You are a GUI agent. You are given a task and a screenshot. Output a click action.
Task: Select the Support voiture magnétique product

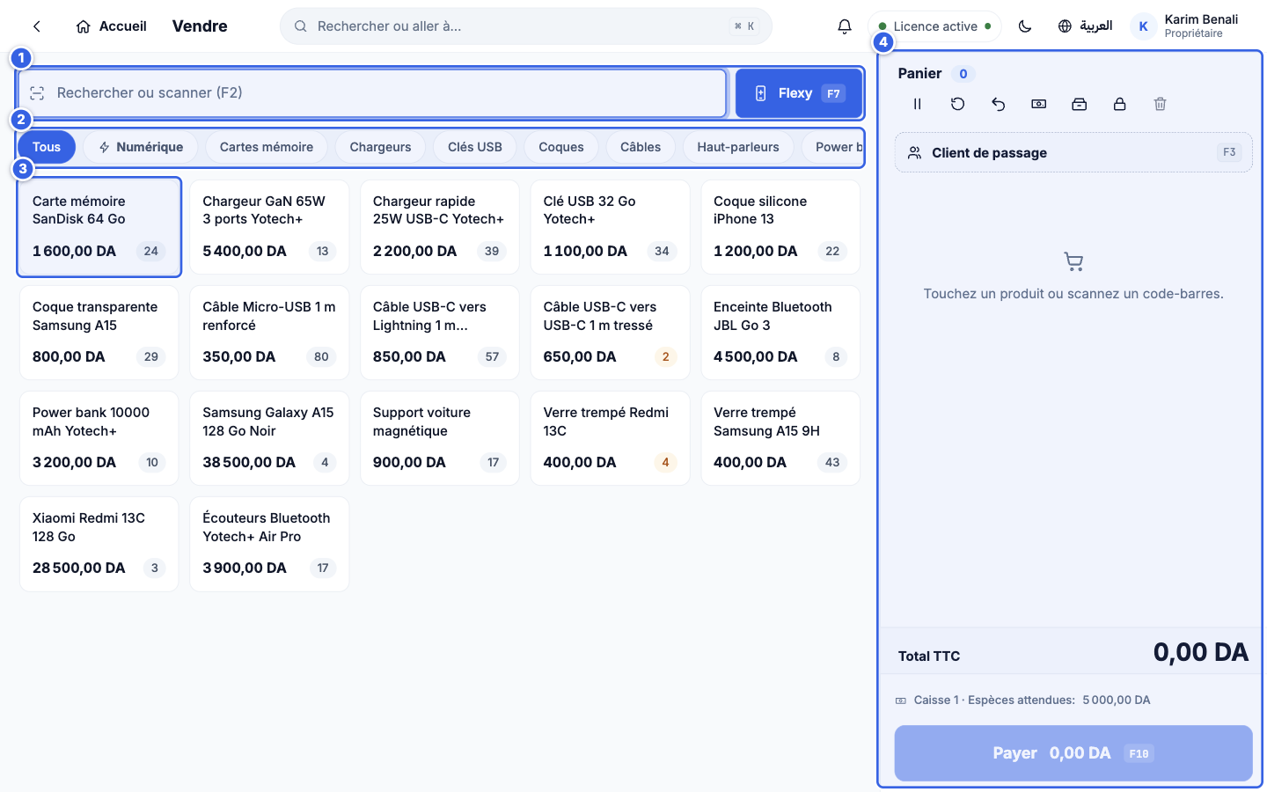440,438
